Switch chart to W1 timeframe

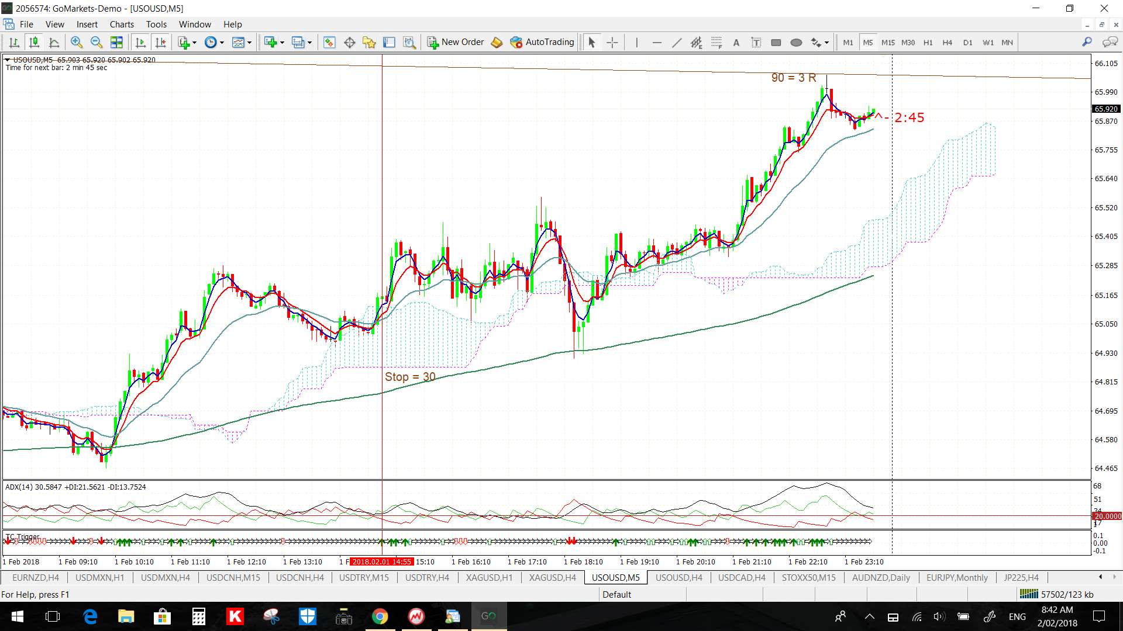[988, 42]
